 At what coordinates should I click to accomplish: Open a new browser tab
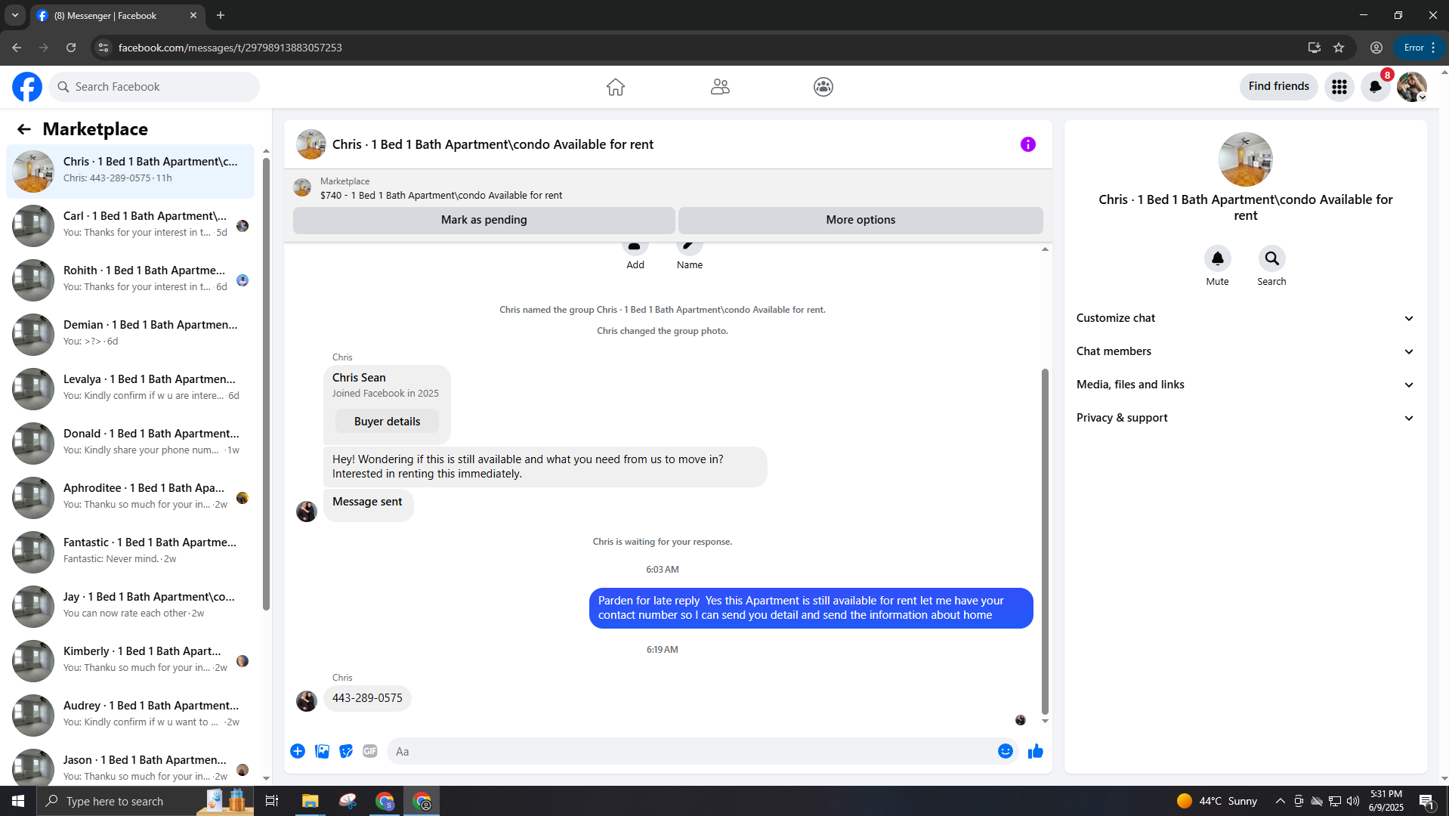(221, 15)
